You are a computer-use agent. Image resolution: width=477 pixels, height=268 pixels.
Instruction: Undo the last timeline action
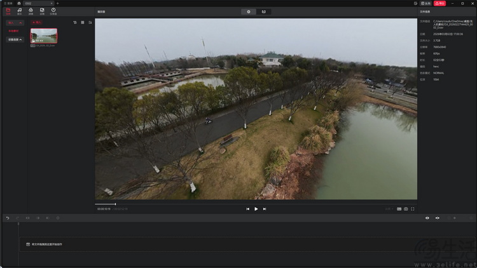coord(8,218)
